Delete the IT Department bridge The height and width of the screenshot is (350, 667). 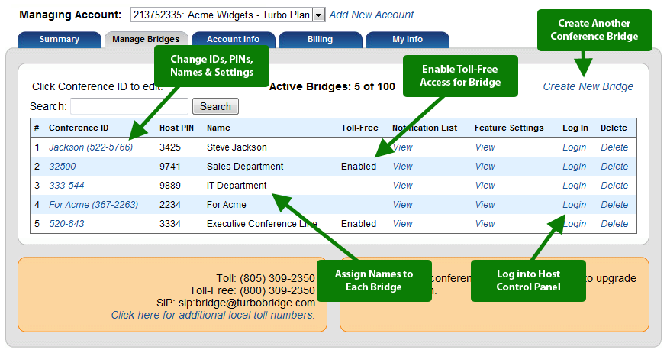click(x=614, y=186)
